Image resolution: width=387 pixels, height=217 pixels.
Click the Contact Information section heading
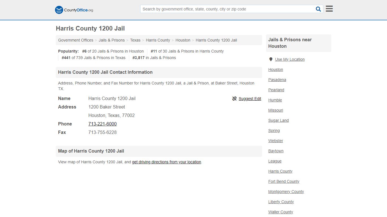105,72
